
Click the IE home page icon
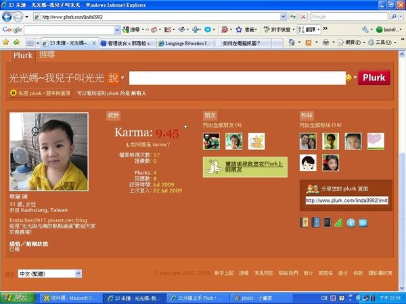[x=292, y=42]
